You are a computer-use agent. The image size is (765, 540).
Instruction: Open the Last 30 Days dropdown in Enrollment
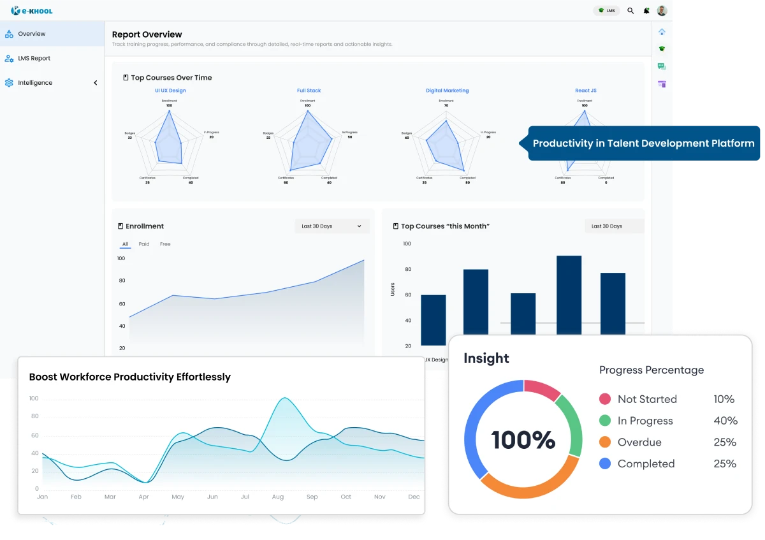(x=331, y=226)
